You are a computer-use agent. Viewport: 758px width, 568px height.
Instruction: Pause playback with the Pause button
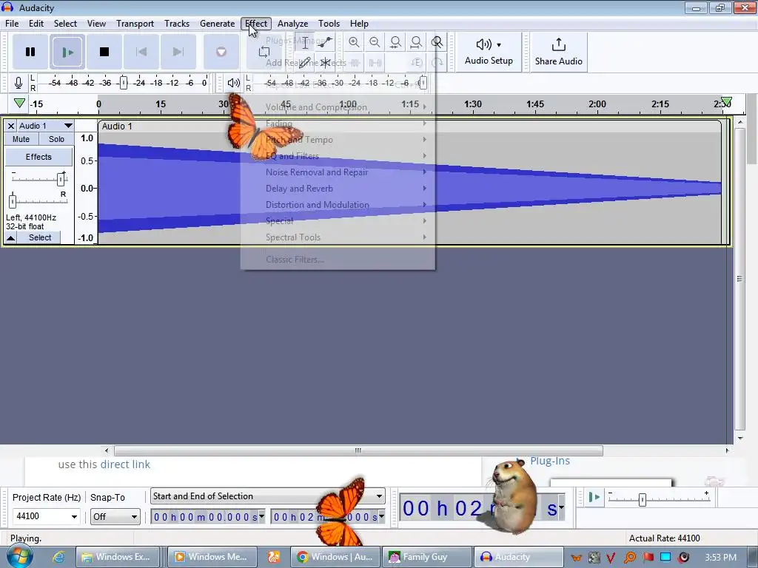(30, 52)
